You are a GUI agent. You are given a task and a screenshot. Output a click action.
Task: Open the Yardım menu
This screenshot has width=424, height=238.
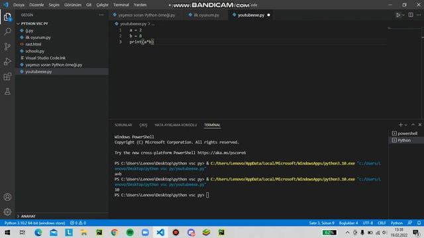point(140,5)
